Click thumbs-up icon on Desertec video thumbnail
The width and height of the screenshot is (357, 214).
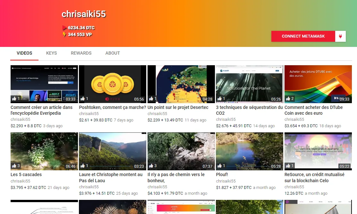click(x=151, y=99)
